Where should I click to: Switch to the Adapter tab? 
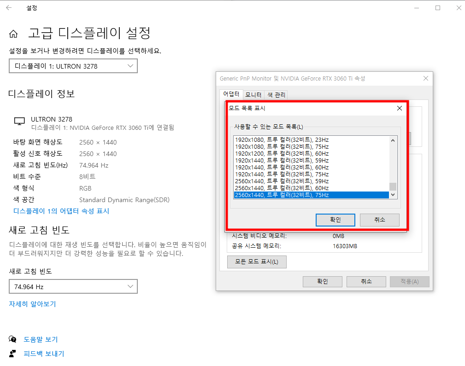[231, 94]
